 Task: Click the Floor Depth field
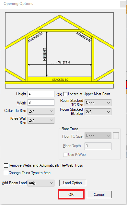pos(98,146)
